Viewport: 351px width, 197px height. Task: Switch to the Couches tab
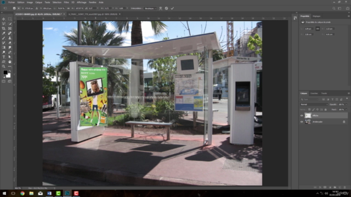(314, 94)
